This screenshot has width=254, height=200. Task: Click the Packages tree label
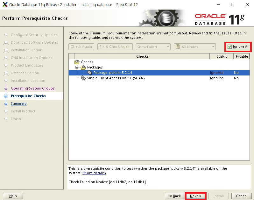95,67
